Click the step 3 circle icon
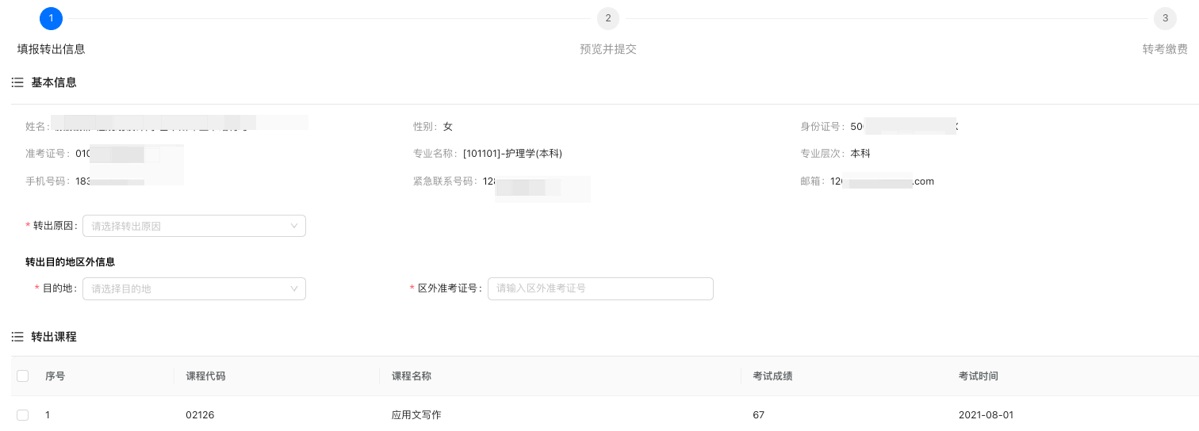Image resolution: width=1199 pixels, height=431 pixels. tap(1165, 18)
